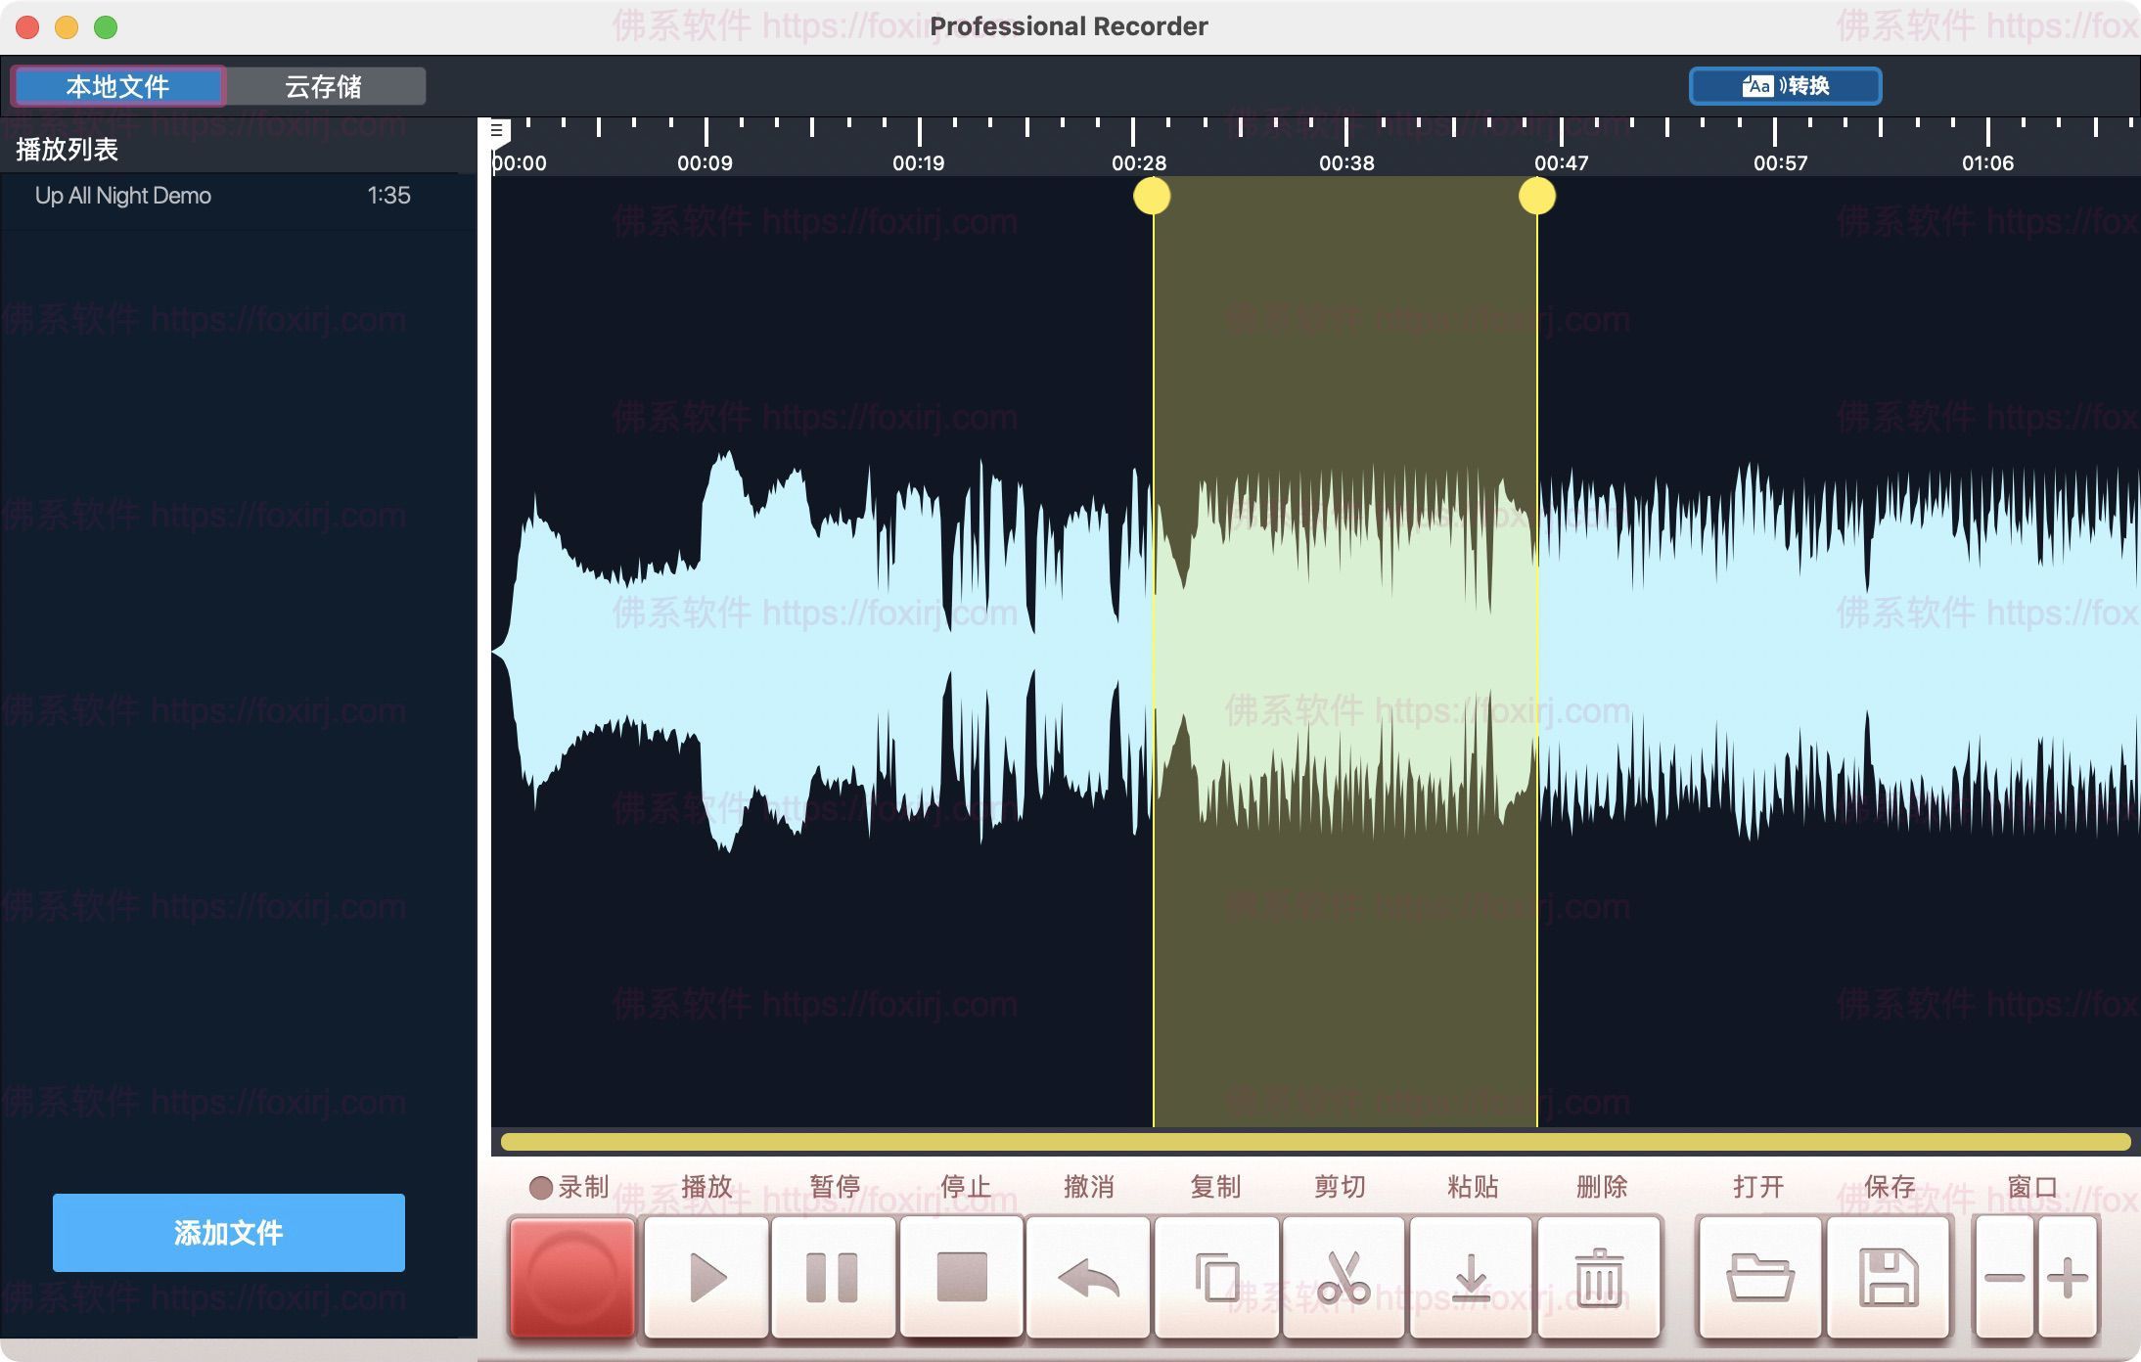Grab the left yellow selection marker
This screenshot has height=1362, width=2141.
[x=1153, y=197]
